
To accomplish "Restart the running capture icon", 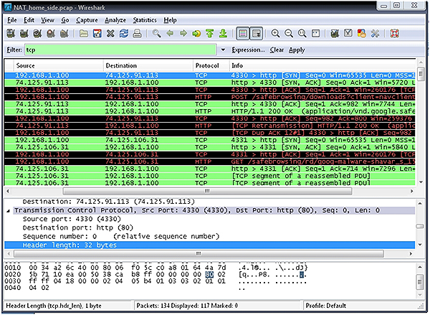I will [x=64, y=34].
